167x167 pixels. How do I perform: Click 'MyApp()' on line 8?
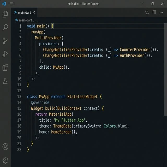click(60, 67)
